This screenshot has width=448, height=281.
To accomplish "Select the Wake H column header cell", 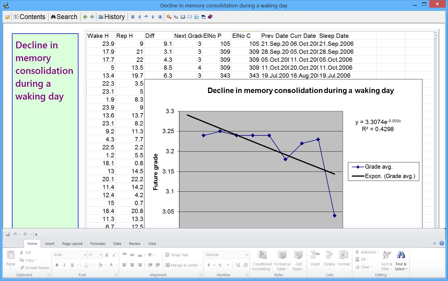I will point(101,36).
